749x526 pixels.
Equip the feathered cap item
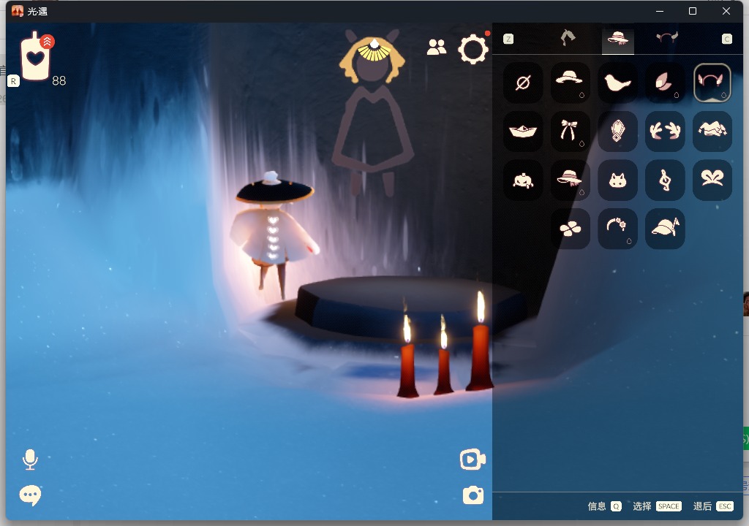665,229
